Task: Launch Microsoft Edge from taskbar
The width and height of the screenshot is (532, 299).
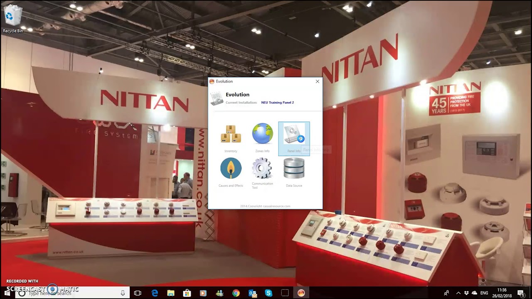Action: 155,293
